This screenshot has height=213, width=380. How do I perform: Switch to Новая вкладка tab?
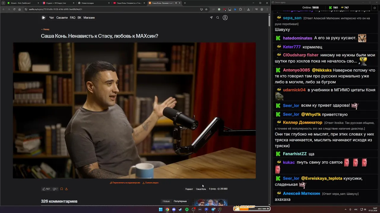(x=94, y=3)
